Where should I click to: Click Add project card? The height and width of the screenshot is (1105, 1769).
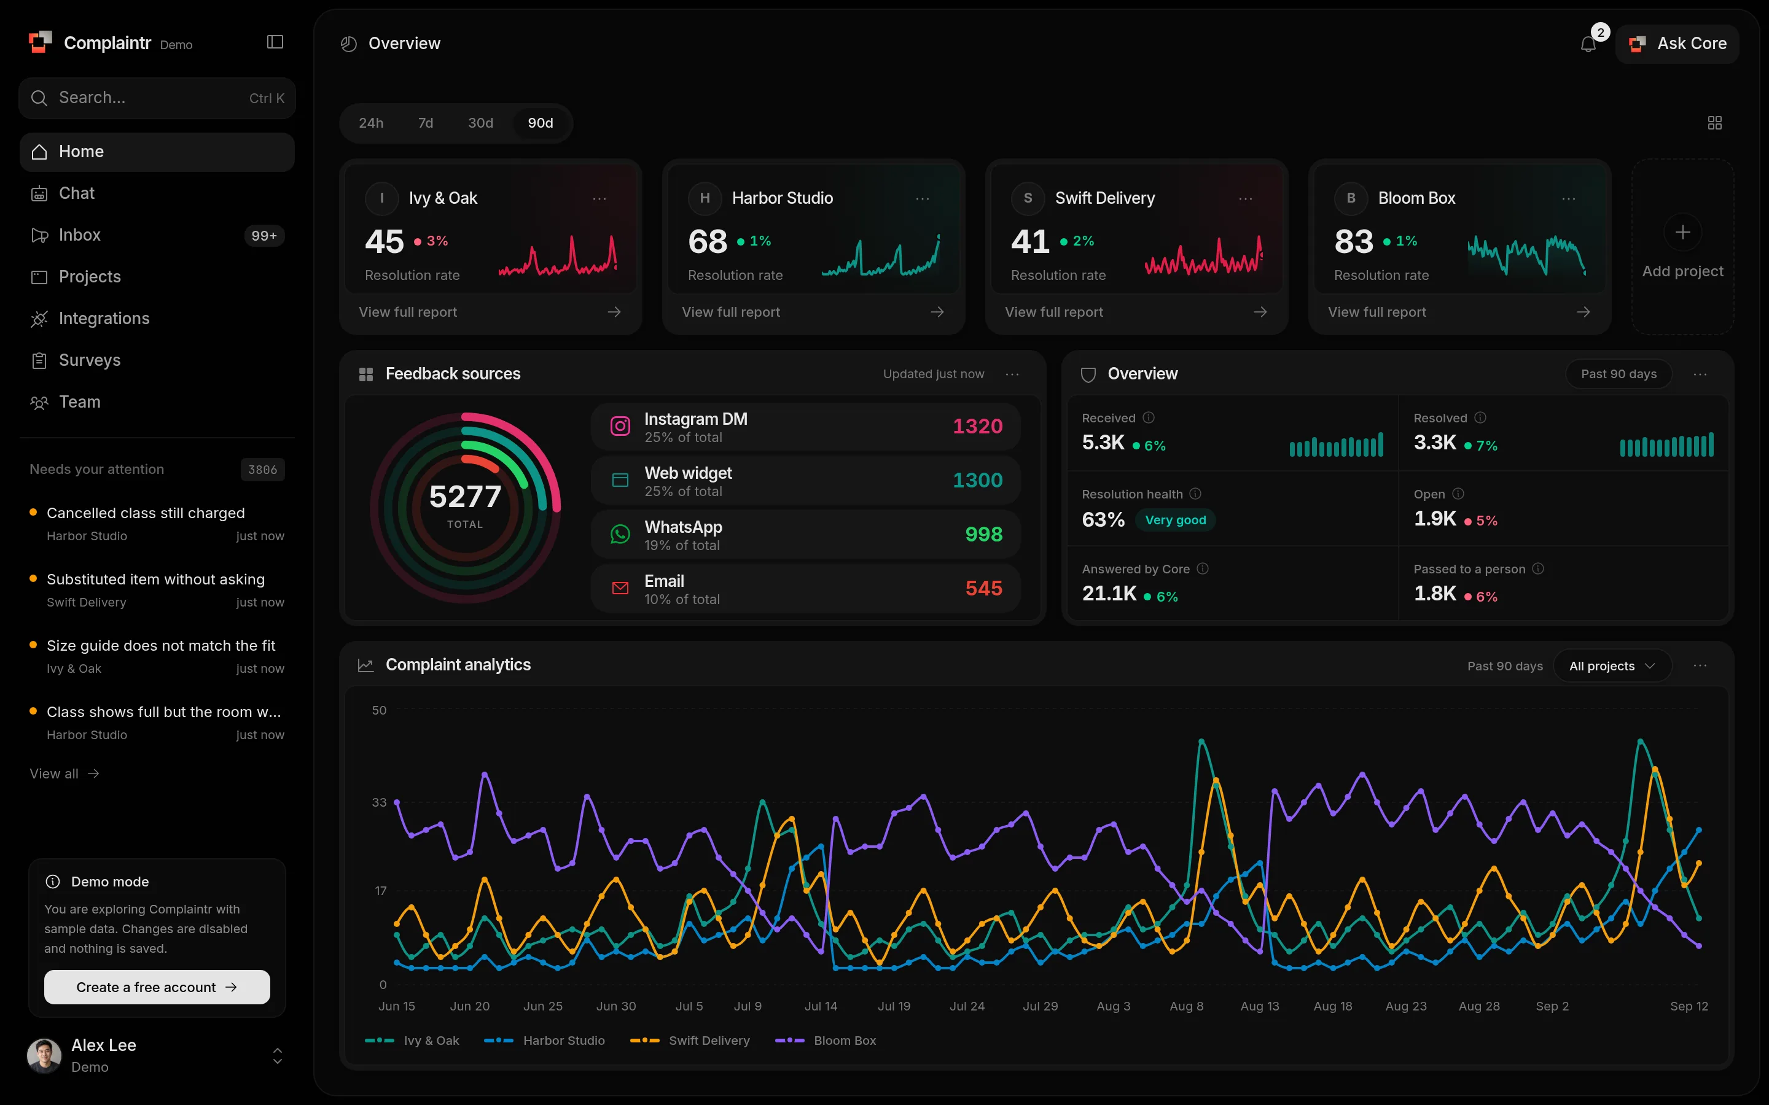(x=1682, y=247)
